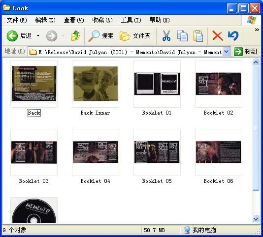
Task: Open the Back history dropdown arrow
Action: point(38,36)
